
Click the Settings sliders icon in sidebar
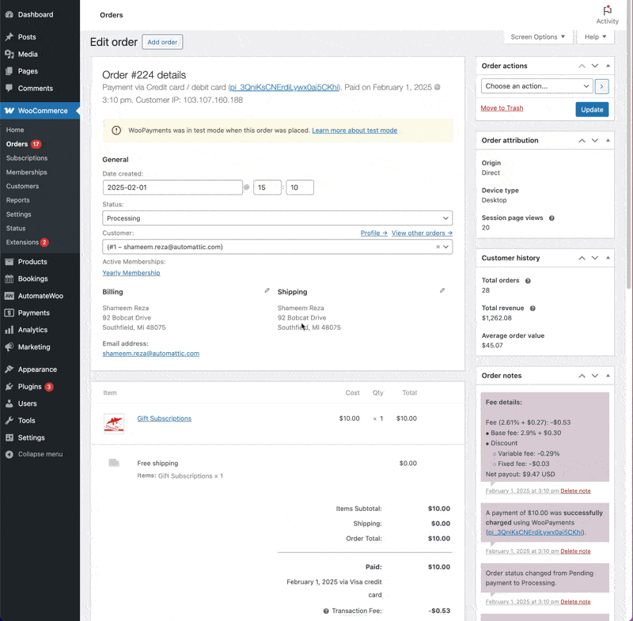pos(9,437)
